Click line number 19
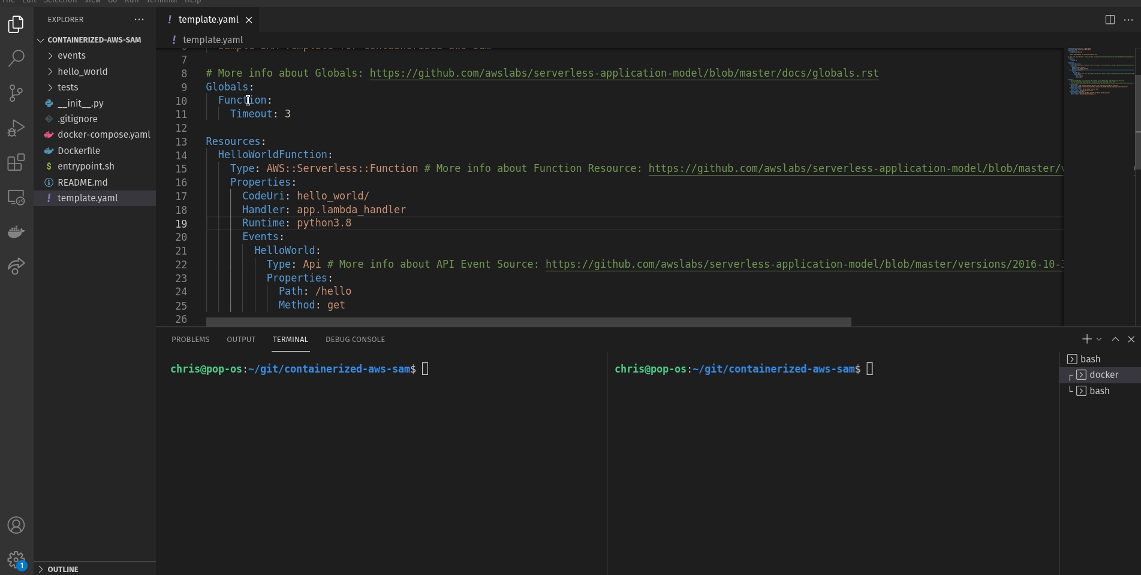The height and width of the screenshot is (575, 1141). click(181, 223)
